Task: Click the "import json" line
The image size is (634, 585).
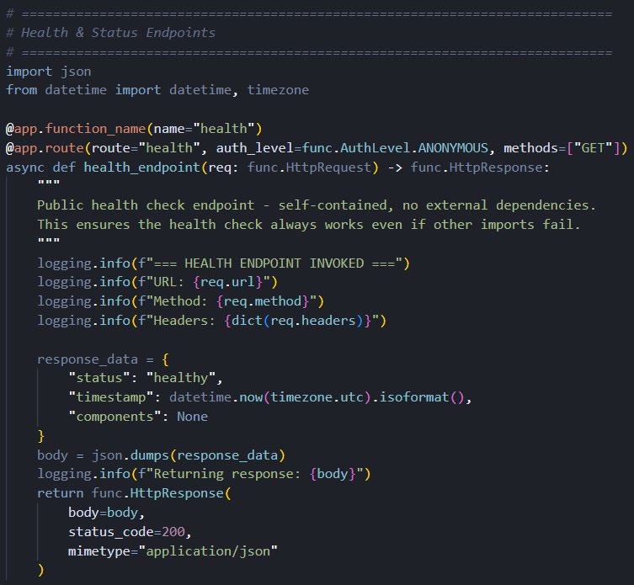Action: click(49, 72)
